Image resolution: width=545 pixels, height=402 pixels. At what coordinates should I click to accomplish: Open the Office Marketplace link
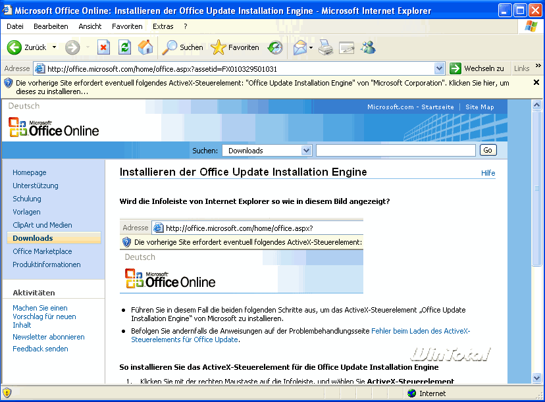click(42, 251)
